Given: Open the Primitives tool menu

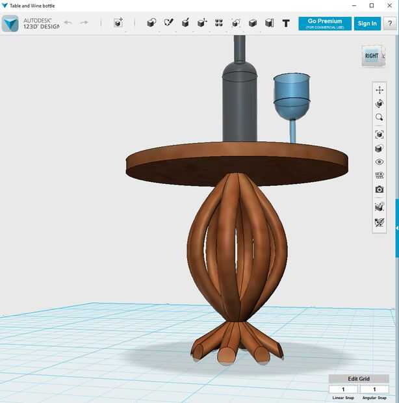Looking at the screenshot, I should click(x=151, y=23).
